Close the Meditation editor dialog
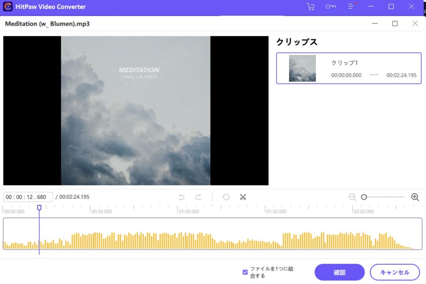The width and height of the screenshot is (426, 284). [x=415, y=24]
